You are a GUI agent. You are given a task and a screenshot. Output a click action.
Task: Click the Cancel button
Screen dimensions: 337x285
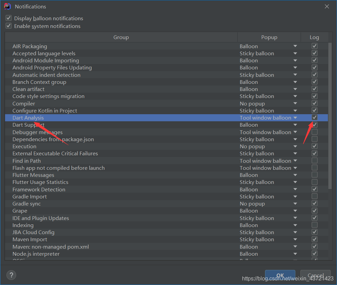coord(315,275)
